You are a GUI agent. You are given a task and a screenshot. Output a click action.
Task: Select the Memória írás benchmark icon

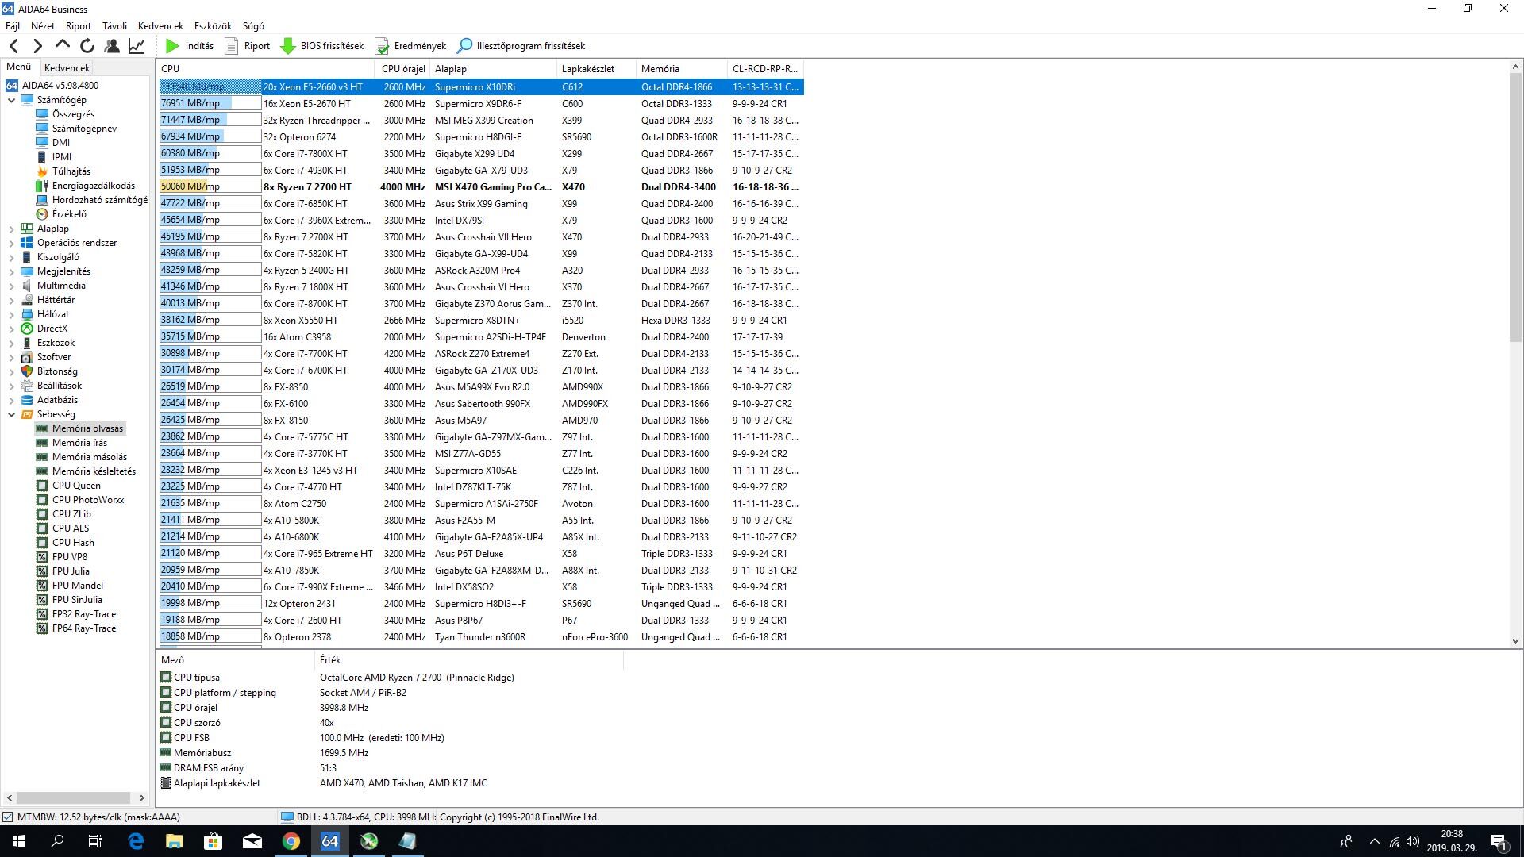[42, 443]
